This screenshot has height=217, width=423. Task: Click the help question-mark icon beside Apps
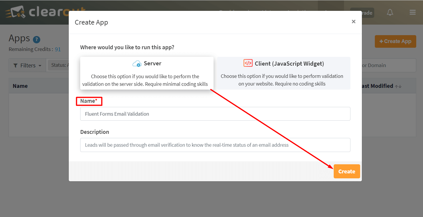point(36,40)
